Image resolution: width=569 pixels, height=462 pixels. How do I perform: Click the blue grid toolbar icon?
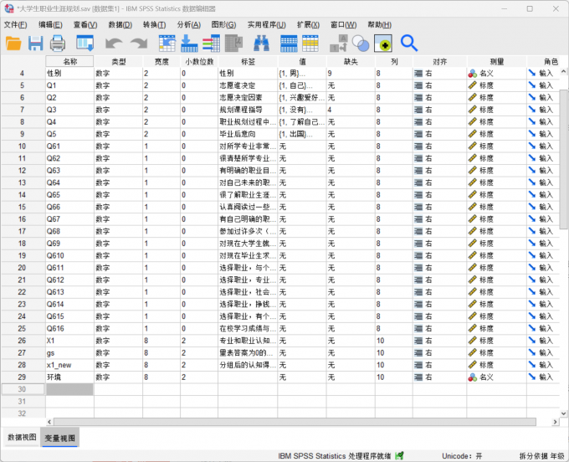point(289,44)
